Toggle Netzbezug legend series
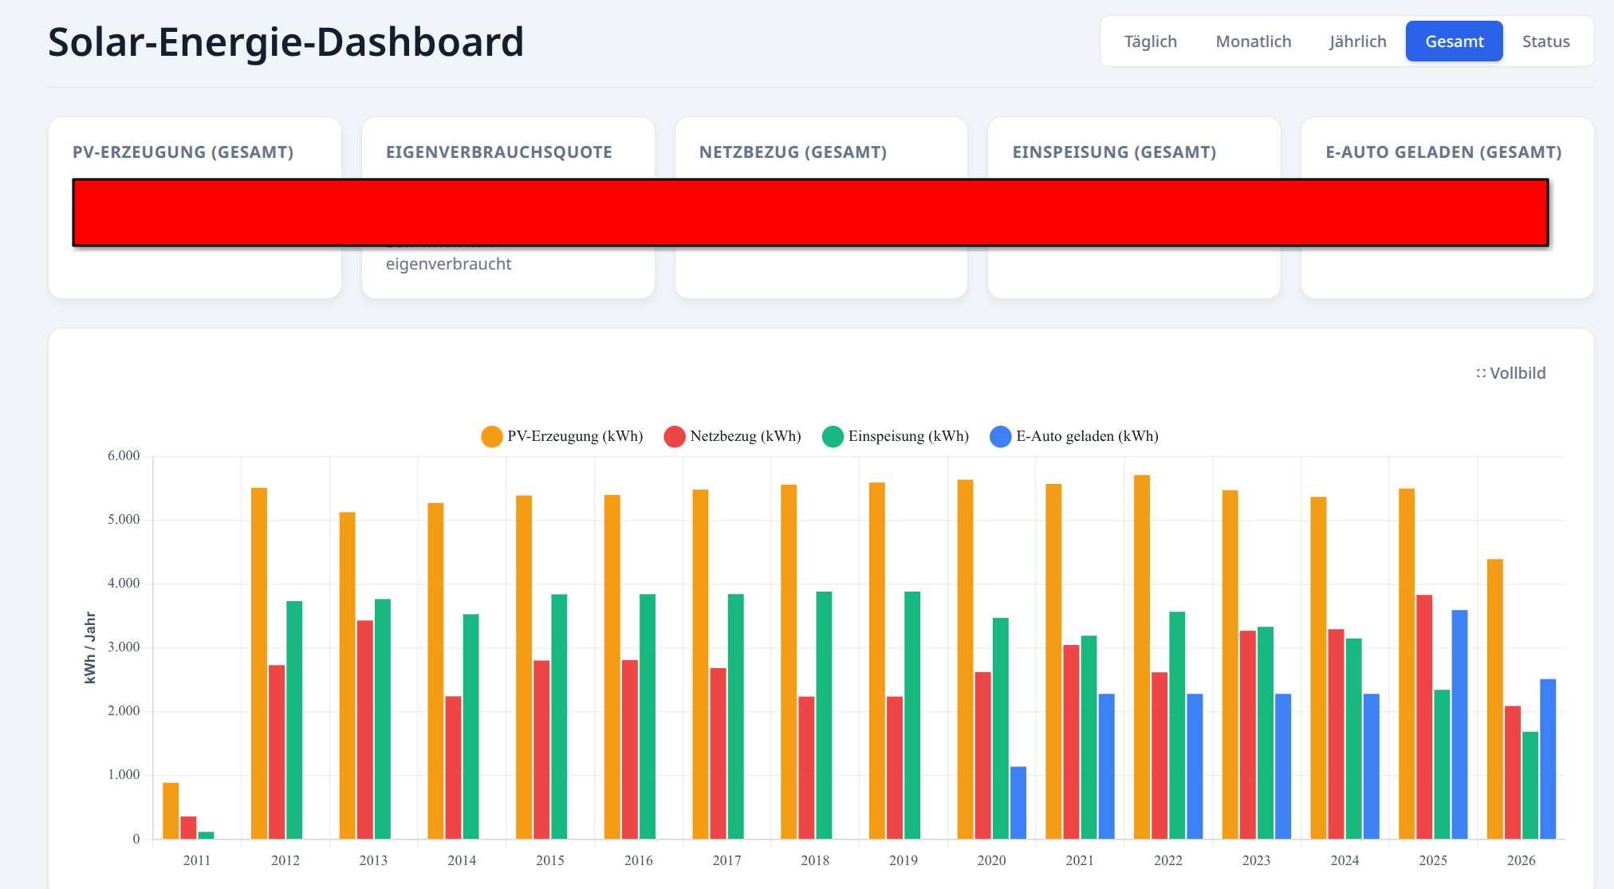 [733, 436]
